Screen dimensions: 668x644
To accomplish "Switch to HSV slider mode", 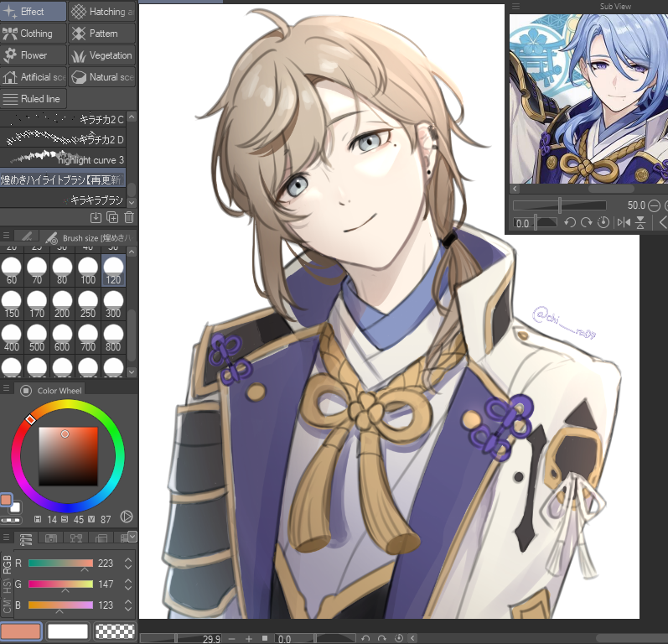I will coord(7,585).
